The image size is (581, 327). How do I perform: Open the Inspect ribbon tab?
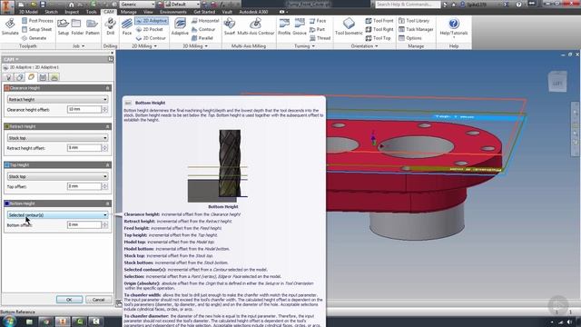[72, 12]
